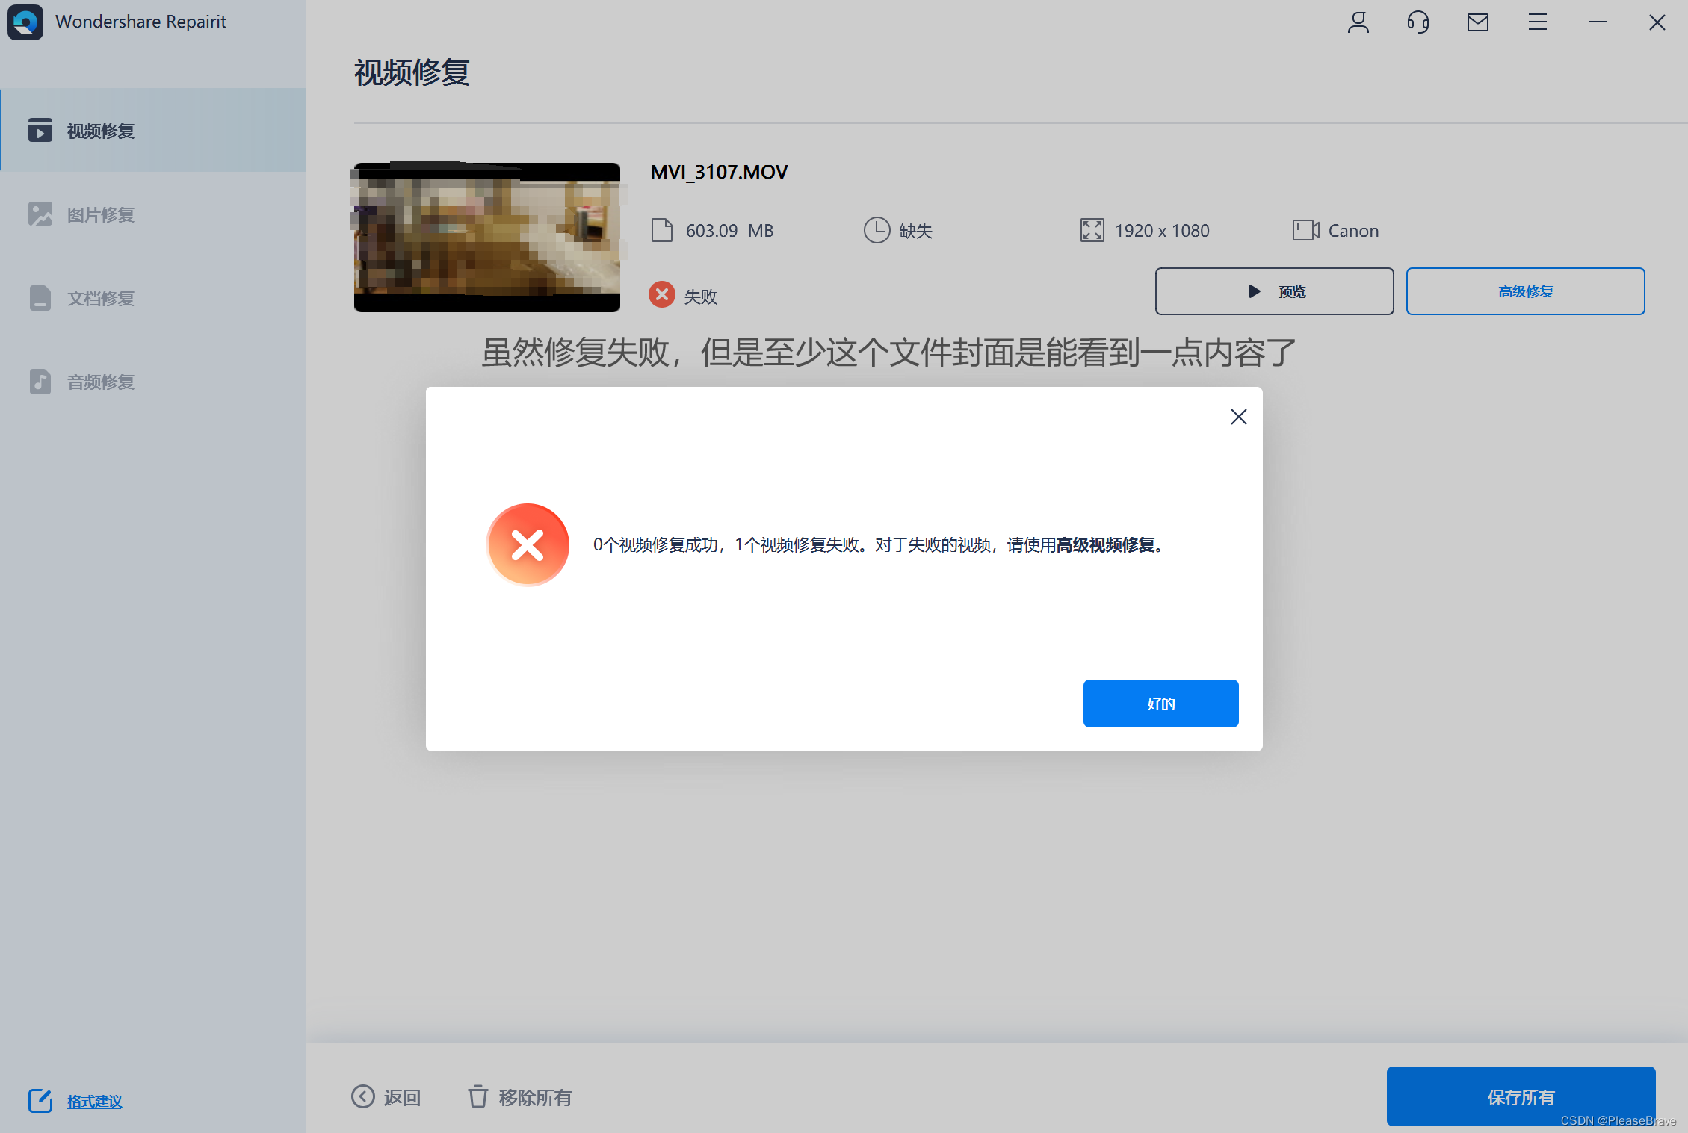Screen dimensions: 1688x1133
Task: Click the 高级修复 button
Action: click(1524, 291)
